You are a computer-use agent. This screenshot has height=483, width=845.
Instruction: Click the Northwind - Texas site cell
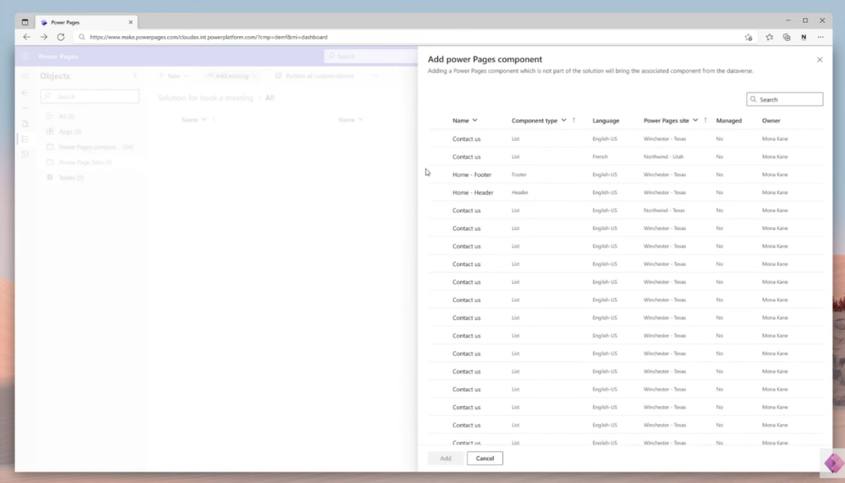[664, 211]
